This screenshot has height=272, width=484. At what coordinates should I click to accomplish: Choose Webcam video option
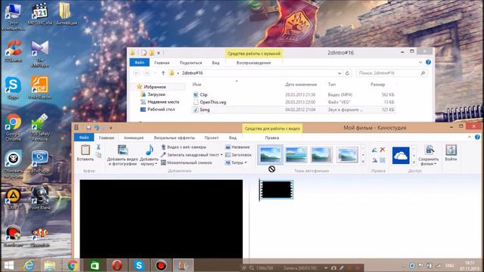184,147
